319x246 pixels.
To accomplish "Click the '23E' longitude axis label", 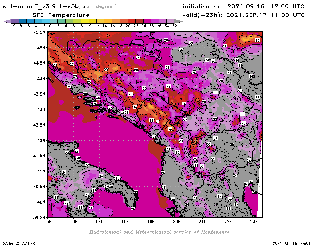I will [254, 221].
